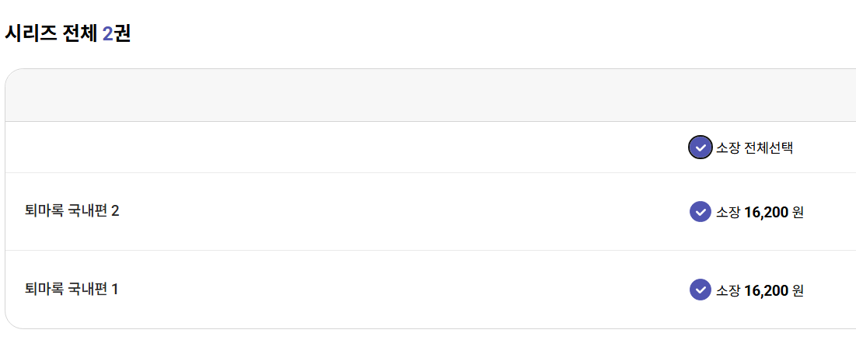Click the 소장 label for 퇴마록 국내편 2

(x=728, y=212)
